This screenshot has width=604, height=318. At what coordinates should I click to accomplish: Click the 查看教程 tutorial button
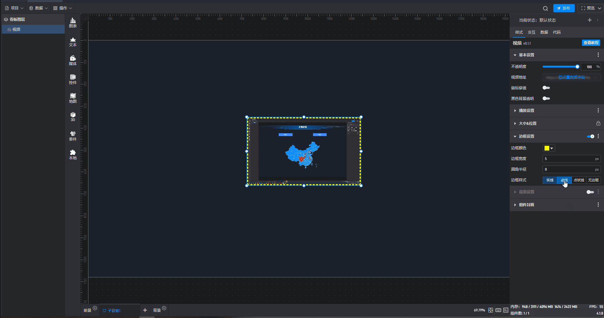pyautogui.click(x=591, y=43)
